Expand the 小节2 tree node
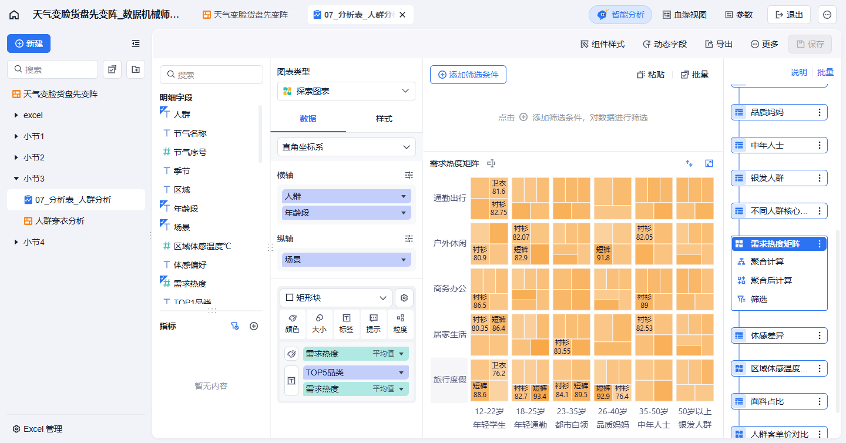The image size is (846, 443). click(x=16, y=157)
